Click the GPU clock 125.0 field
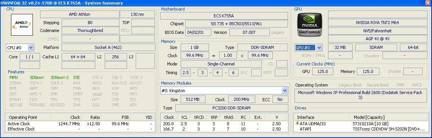The height and width of the screenshot is (138, 432). pyautogui.click(x=323, y=71)
